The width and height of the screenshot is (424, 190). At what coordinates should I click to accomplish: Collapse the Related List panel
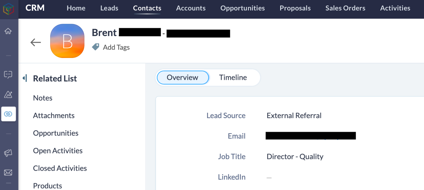[x=25, y=78]
